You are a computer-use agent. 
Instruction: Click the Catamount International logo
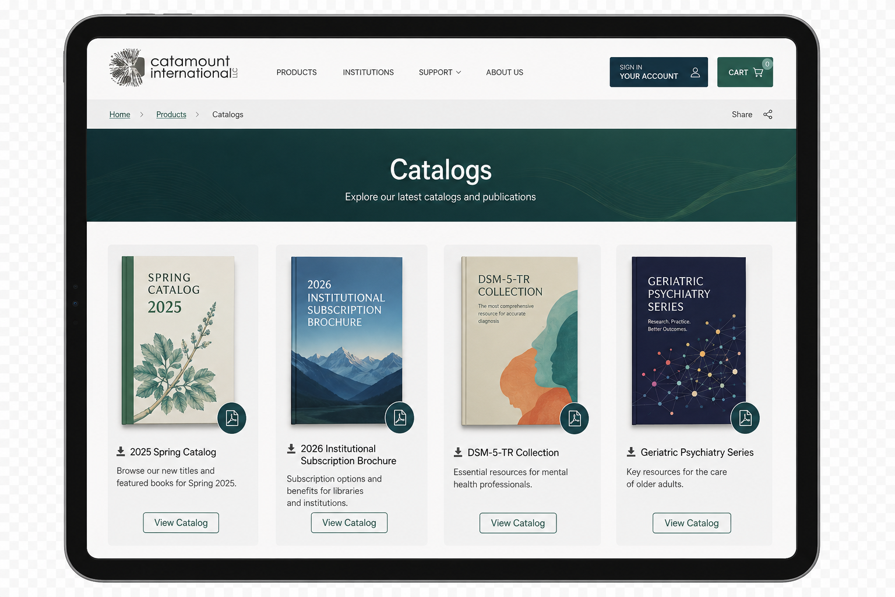click(x=174, y=68)
